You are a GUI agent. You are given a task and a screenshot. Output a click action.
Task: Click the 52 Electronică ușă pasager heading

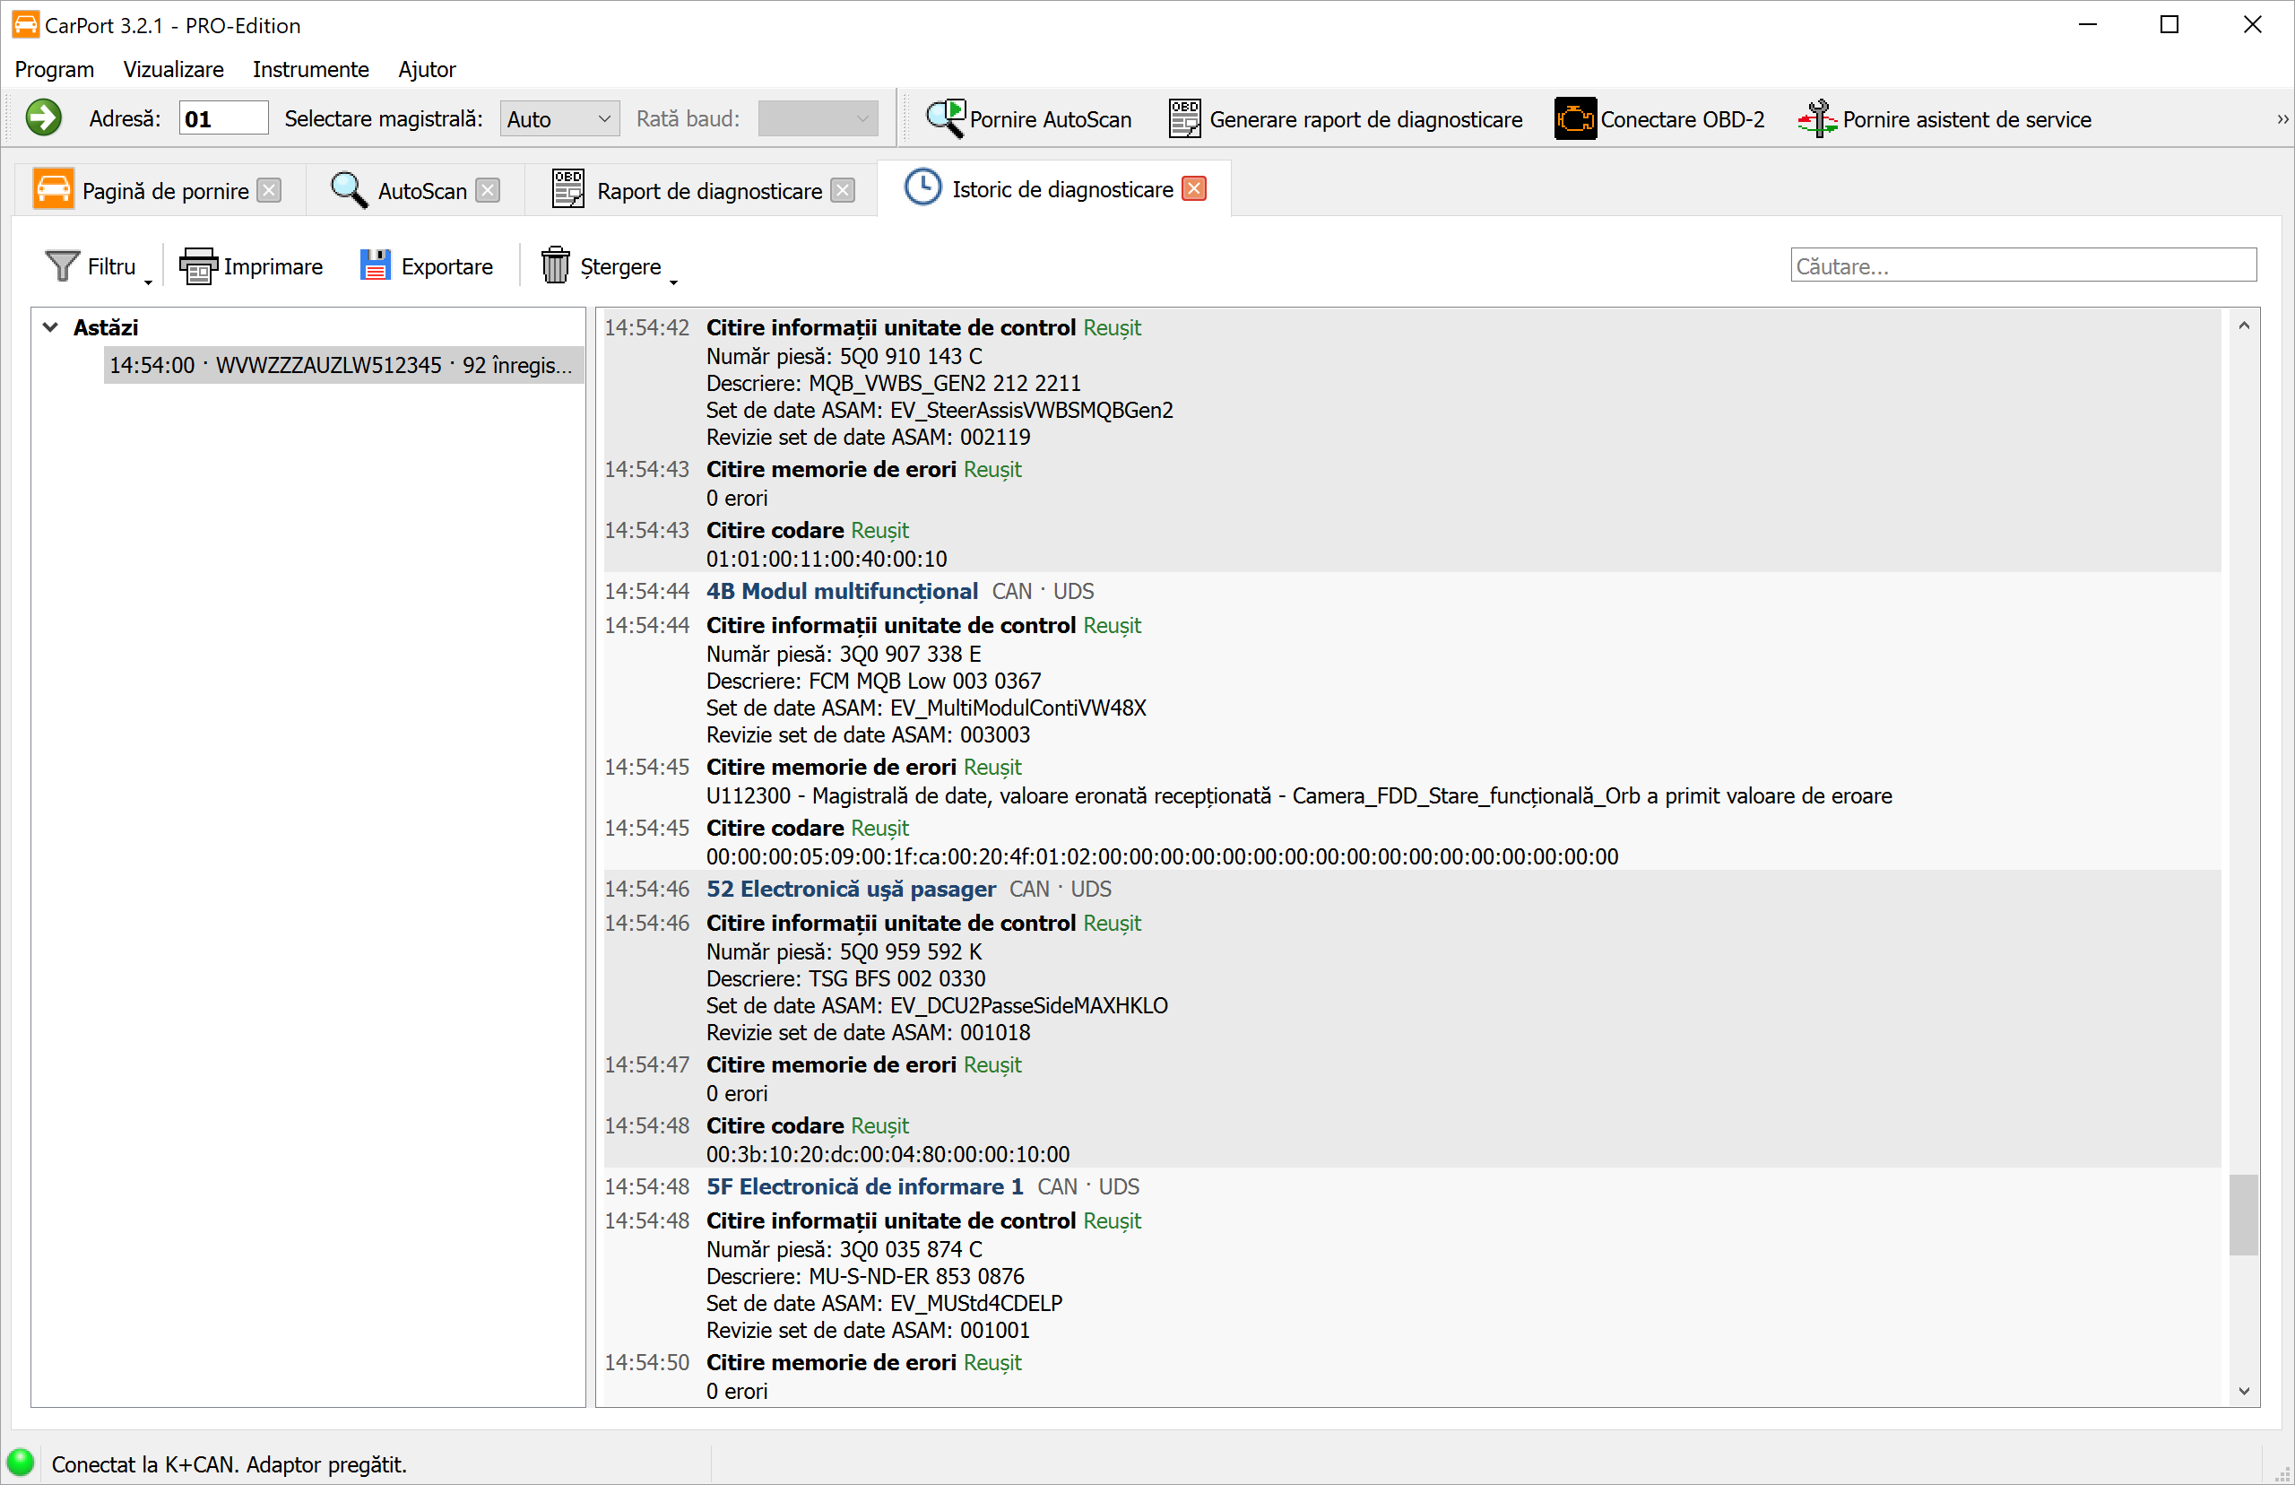[851, 889]
